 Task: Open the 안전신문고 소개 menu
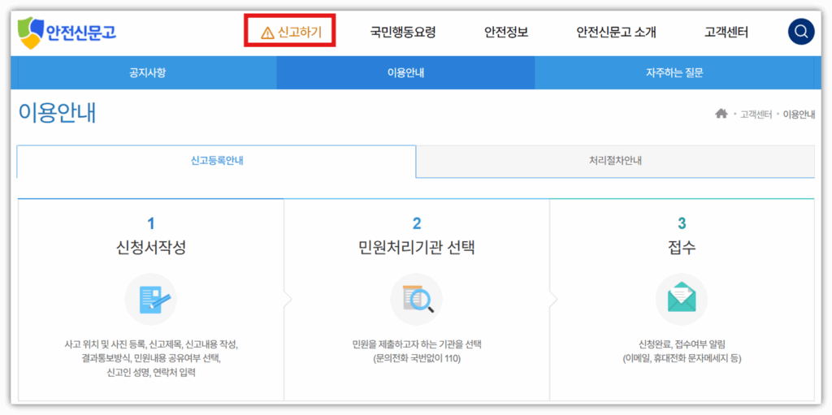617,32
